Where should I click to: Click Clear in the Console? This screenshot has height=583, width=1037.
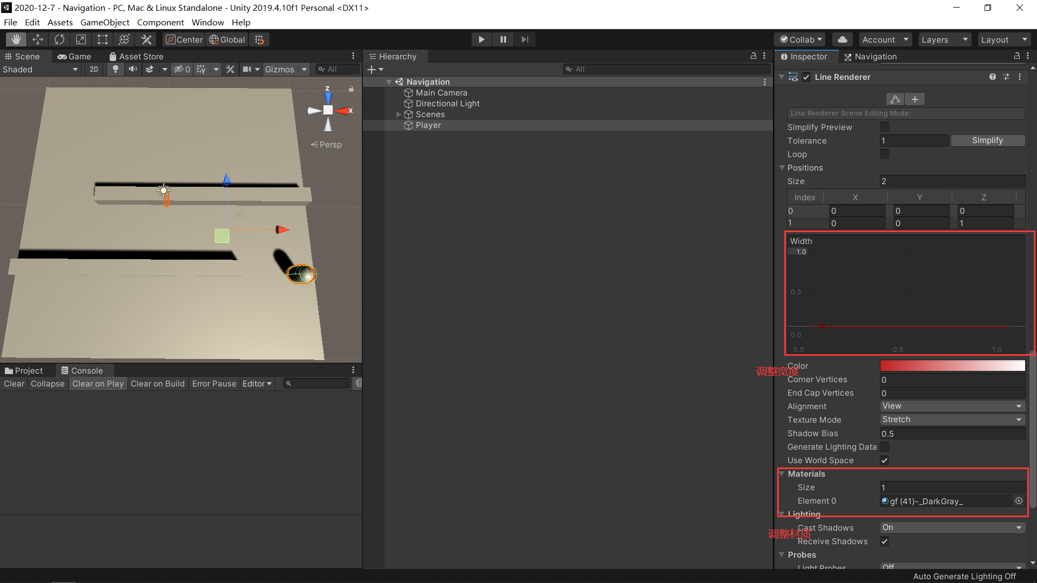pyautogui.click(x=14, y=384)
